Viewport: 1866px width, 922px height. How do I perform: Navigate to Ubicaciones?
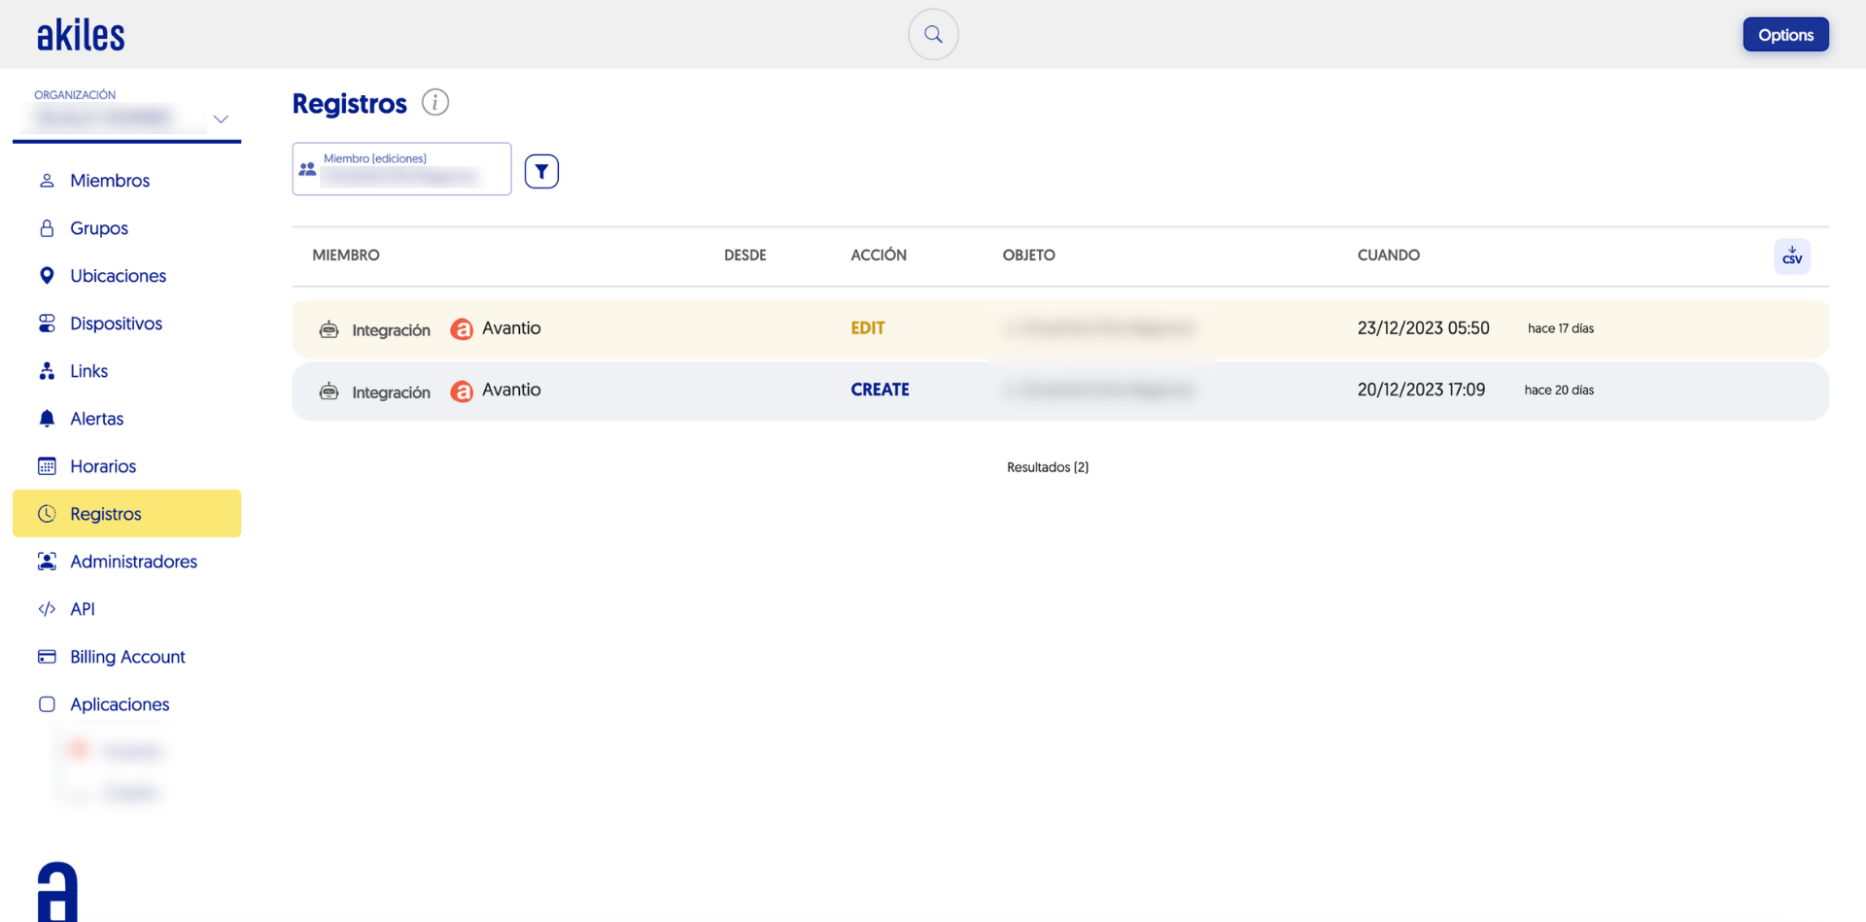(118, 276)
